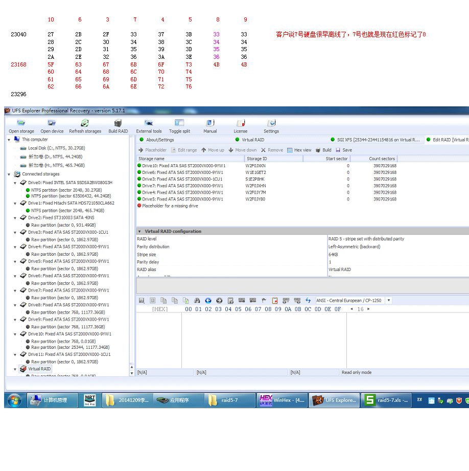Switch to Edit RAID tab
The height and width of the screenshot is (471, 469).
447,140
